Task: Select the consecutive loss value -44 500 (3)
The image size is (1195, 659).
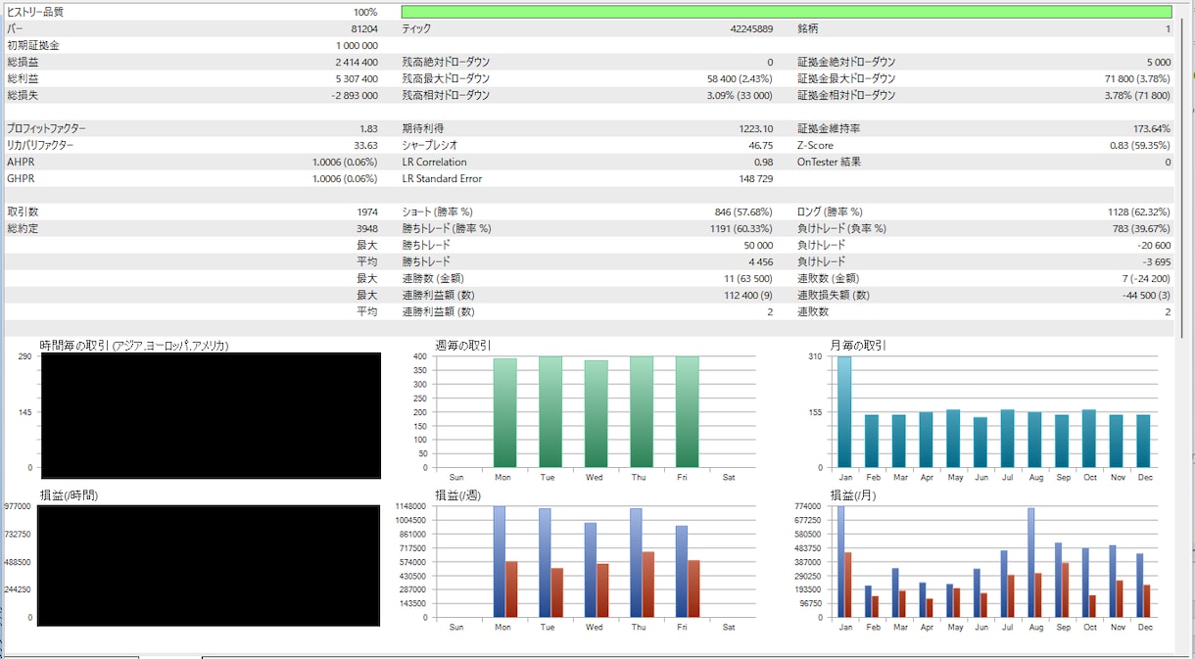Action: 1147,295
